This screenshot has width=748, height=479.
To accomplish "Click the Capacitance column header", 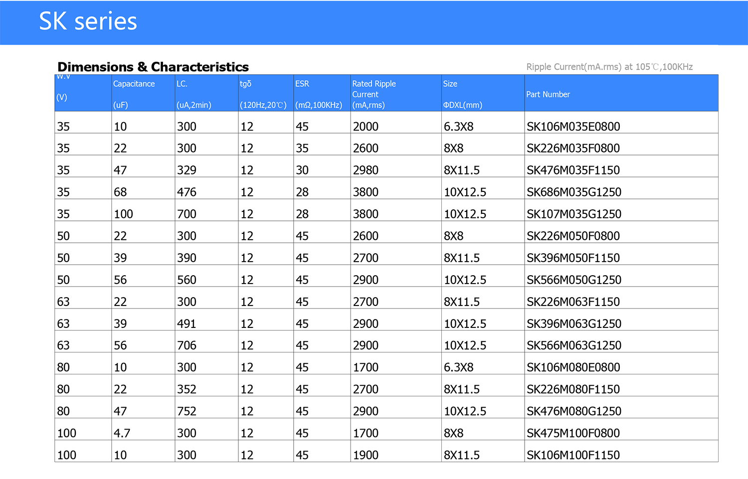I will coord(134,84).
